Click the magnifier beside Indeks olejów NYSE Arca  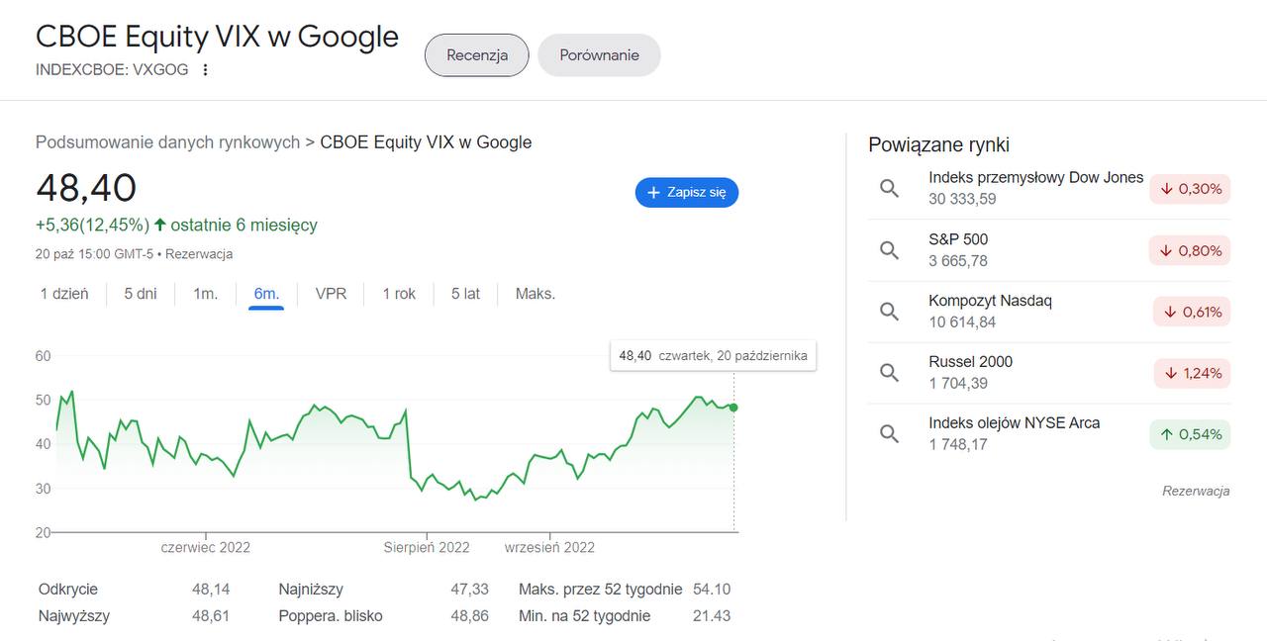point(888,433)
